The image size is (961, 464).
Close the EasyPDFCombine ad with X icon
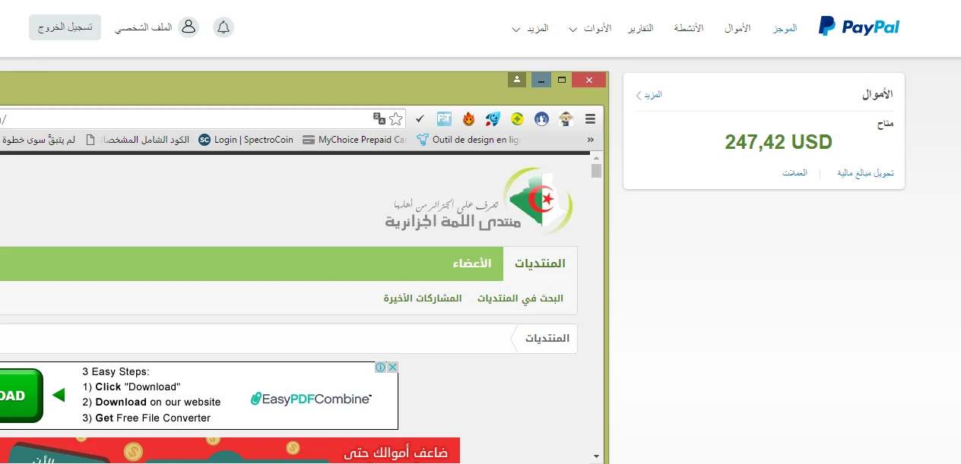coord(392,367)
